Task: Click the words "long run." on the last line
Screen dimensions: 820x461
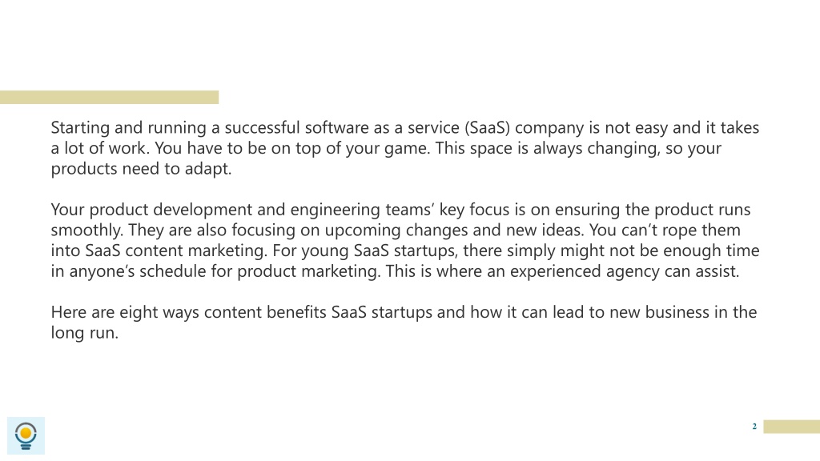Action: [x=85, y=333]
